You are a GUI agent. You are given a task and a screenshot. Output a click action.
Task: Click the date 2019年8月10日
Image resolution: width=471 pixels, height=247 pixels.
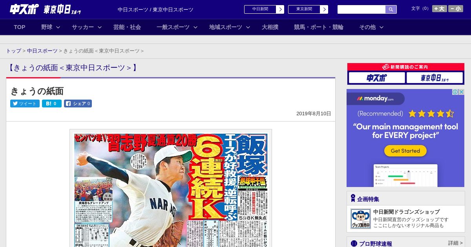coord(314,114)
